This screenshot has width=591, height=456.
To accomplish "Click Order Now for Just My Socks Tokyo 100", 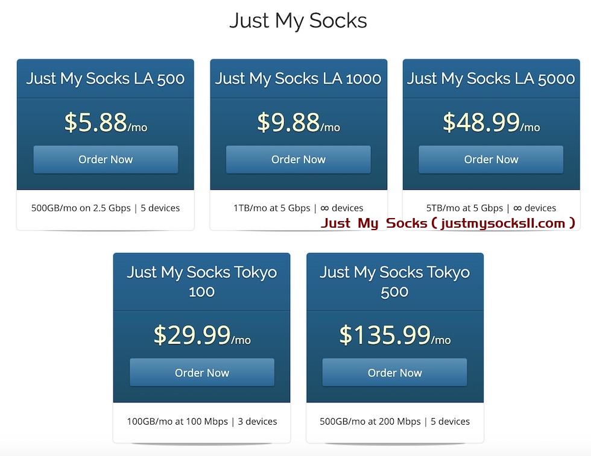I will point(201,372).
